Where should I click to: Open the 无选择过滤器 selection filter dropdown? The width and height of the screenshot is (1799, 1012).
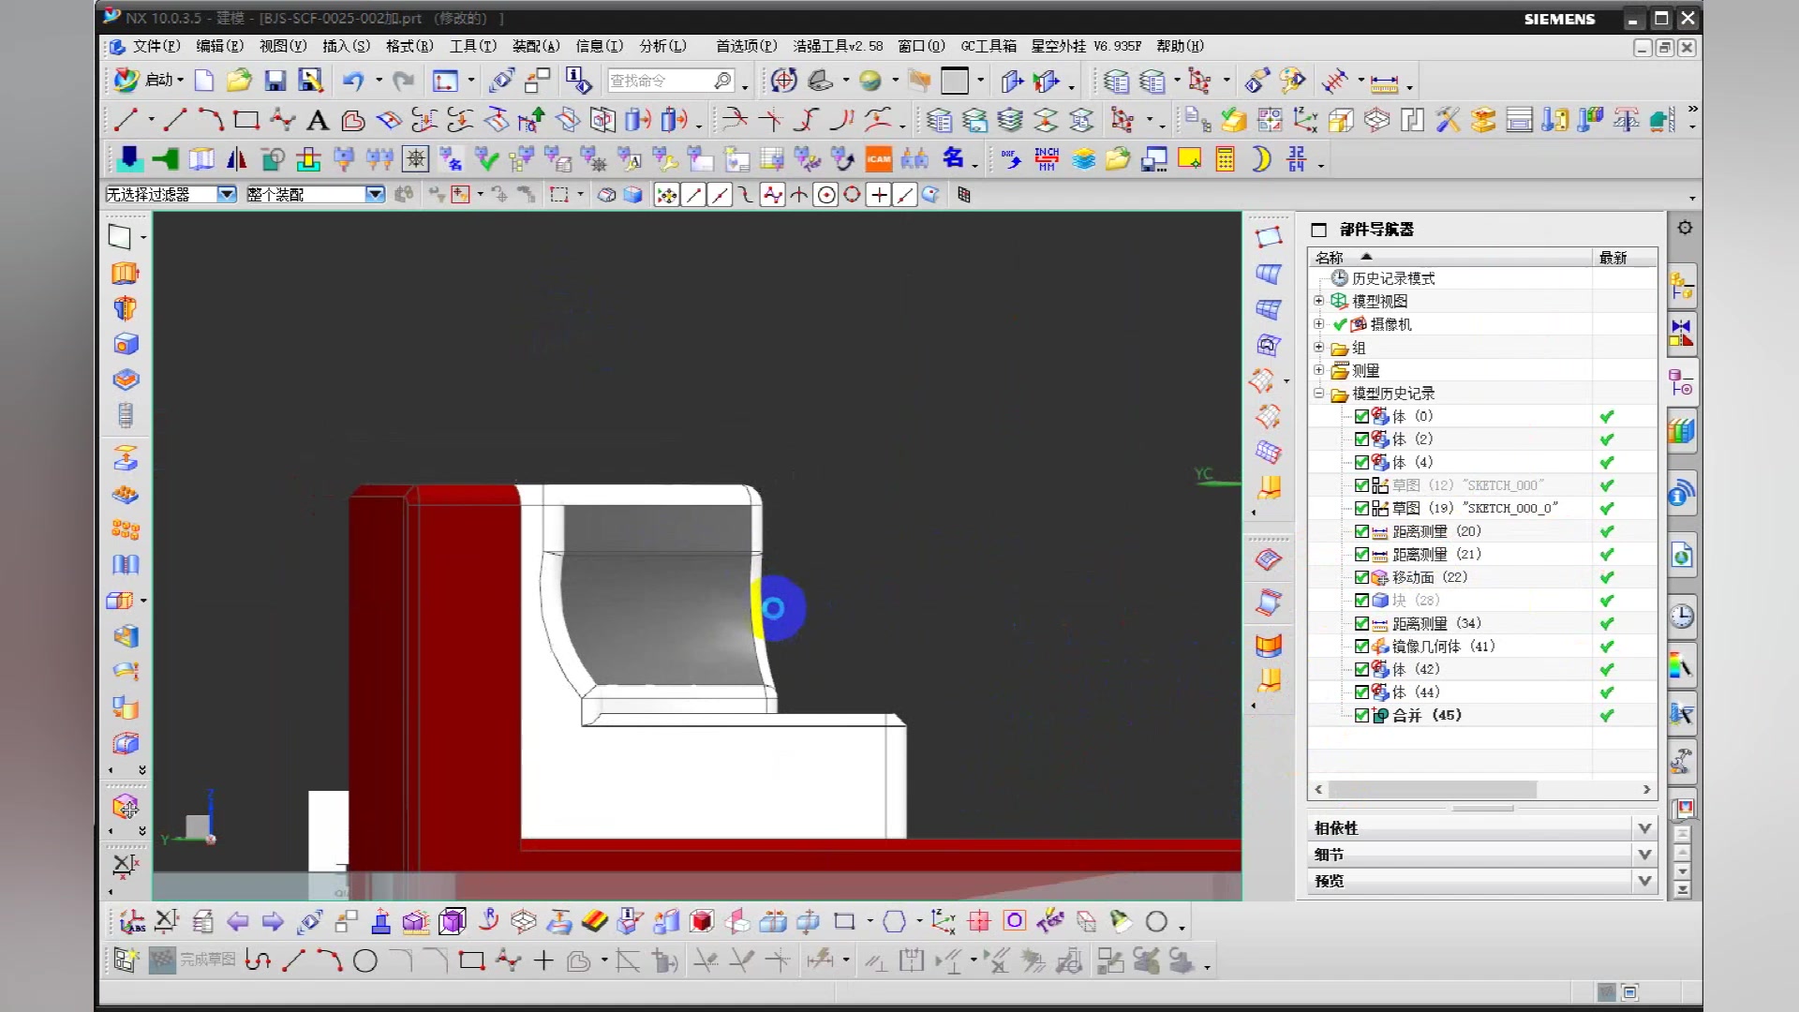227,194
